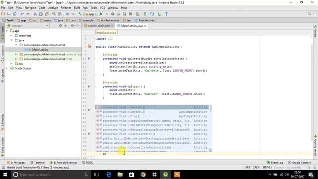Click the Search Everywhere magnifier icon
The image size is (318, 179).
click(309, 13)
